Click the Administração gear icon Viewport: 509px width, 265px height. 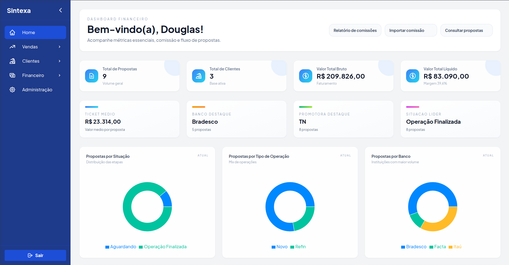point(12,90)
